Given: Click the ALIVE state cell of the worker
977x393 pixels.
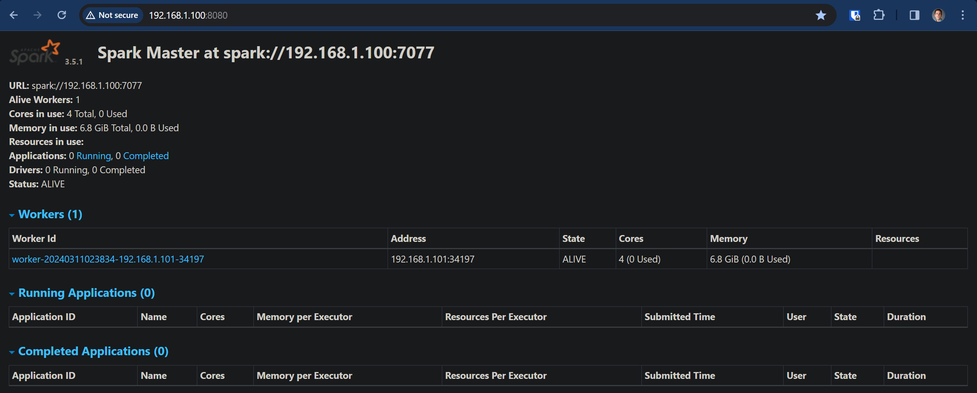Looking at the screenshot, I should [x=587, y=259].
